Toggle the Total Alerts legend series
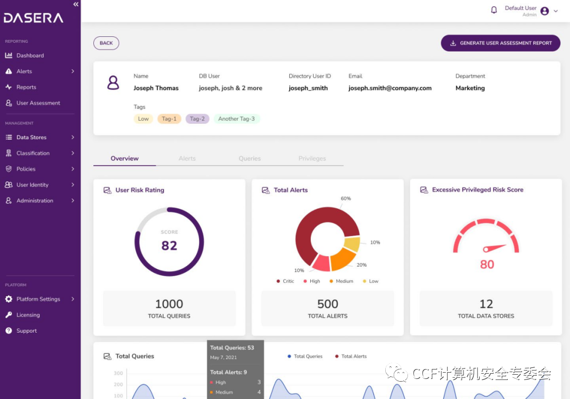This screenshot has width=570, height=399. [351, 356]
